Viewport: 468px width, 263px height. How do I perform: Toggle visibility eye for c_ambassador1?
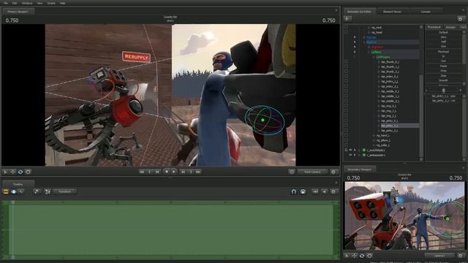[x=350, y=155]
